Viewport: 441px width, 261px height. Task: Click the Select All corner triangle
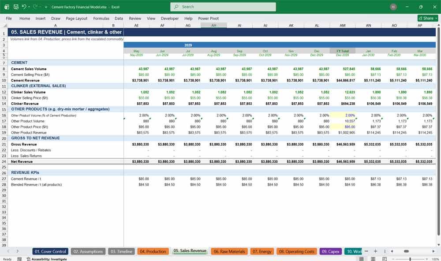pyautogui.click(x=5, y=25)
